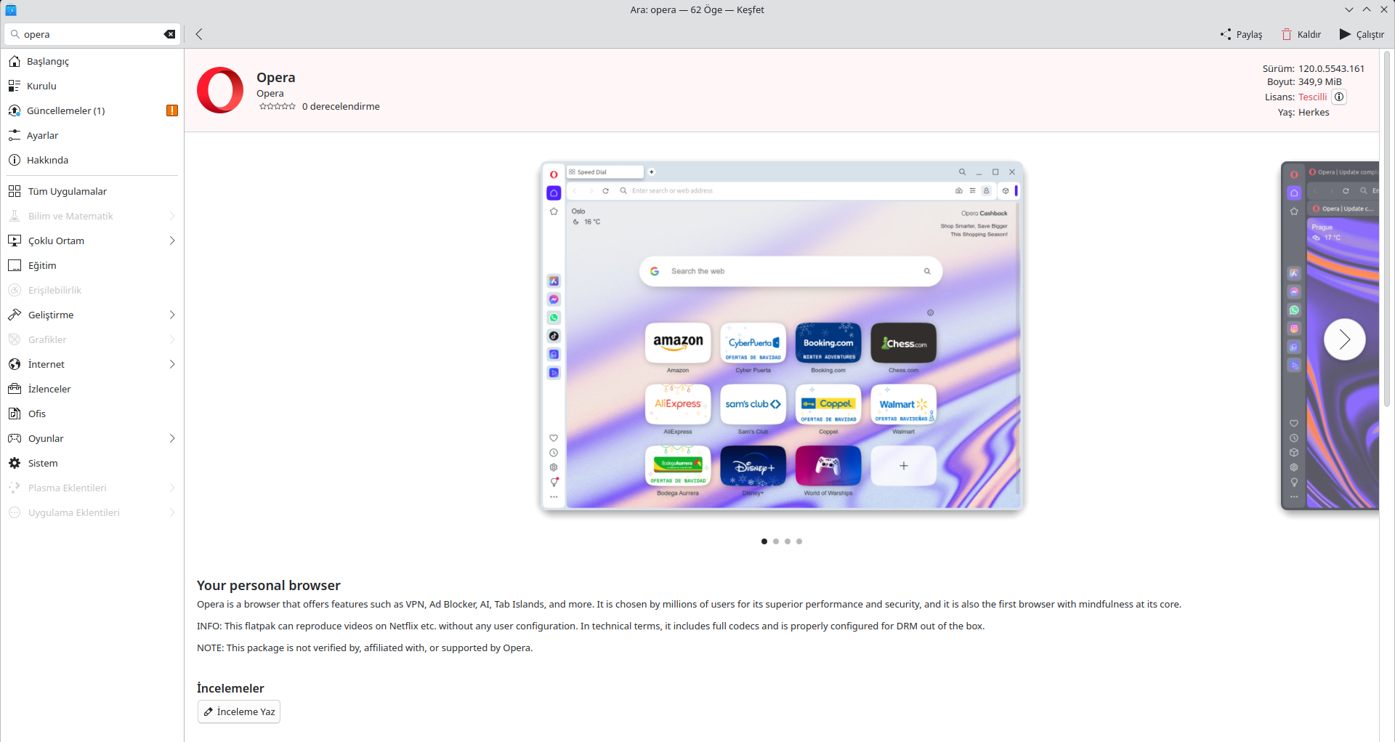Click the Kurulu installed apps icon

(15, 86)
